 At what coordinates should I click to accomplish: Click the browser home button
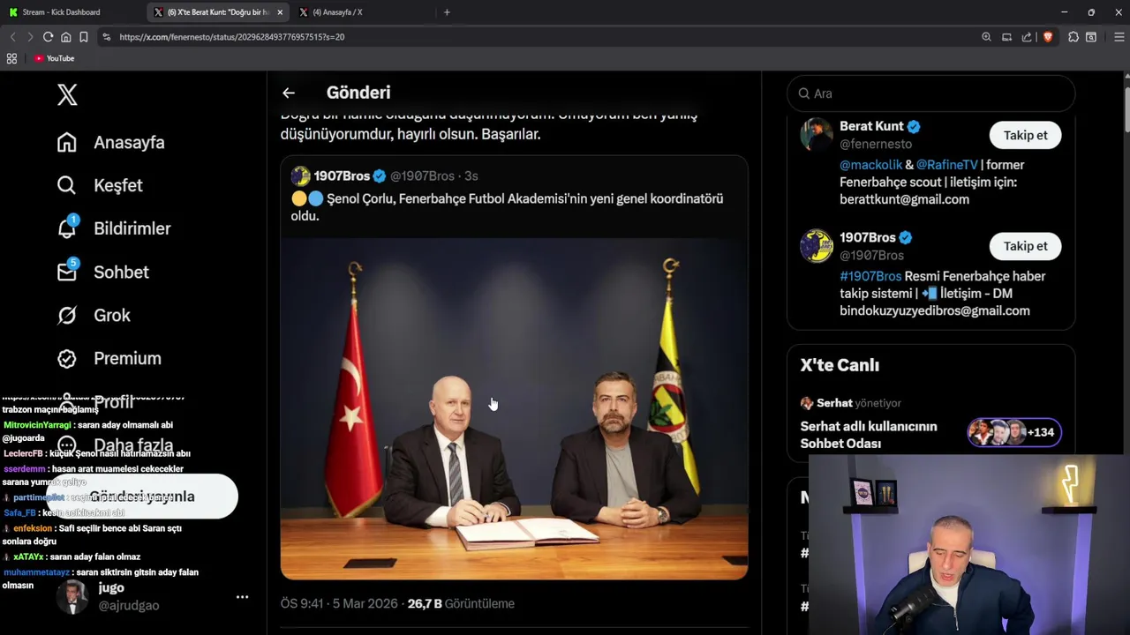[x=65, y=37]
